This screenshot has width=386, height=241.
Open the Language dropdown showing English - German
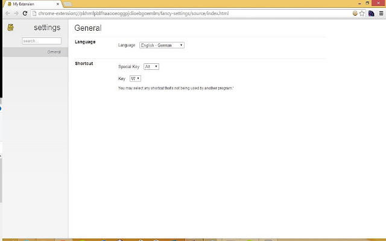[162, 45]
